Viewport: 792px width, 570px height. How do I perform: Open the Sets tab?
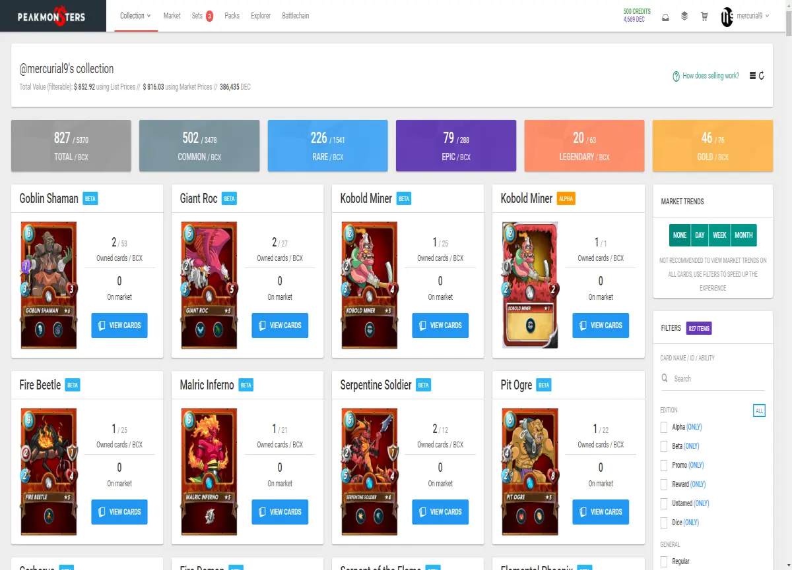tap(197, 16)
